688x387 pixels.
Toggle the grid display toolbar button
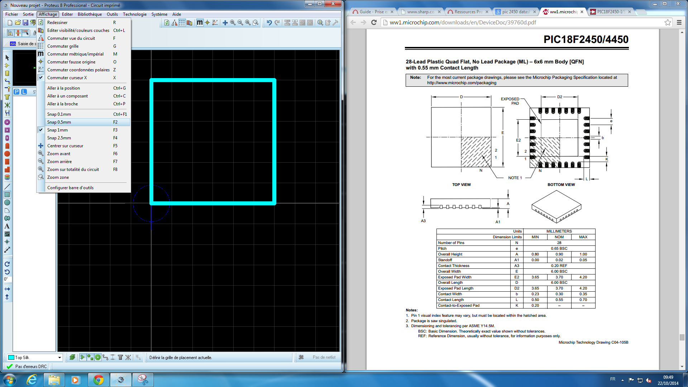click(x=182, y=23)
